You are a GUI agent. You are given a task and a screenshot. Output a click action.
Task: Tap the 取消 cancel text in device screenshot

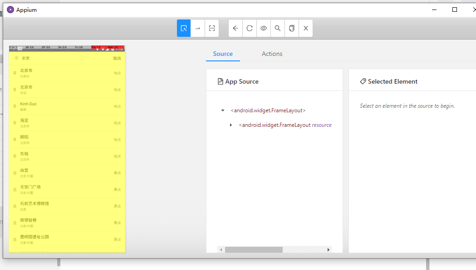(x=117, y=58)
